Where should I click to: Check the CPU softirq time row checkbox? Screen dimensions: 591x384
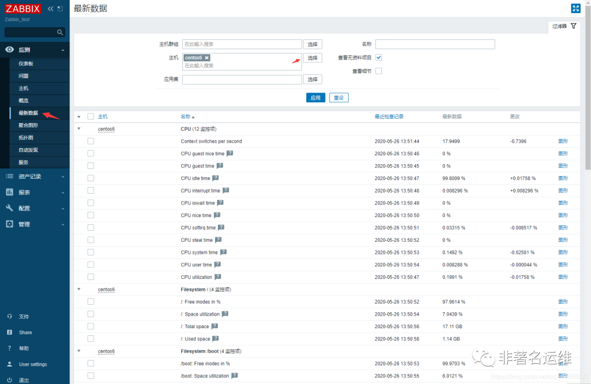tap(91, 228)
